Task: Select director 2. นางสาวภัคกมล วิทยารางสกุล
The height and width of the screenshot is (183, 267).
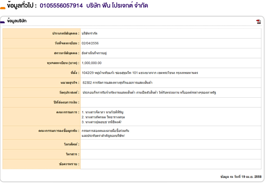Action: tap(103, 117)
